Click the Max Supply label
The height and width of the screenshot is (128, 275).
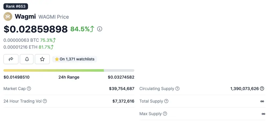(x=150, y=114)
